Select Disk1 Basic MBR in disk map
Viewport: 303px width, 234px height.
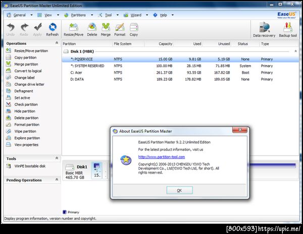[77, 171]
